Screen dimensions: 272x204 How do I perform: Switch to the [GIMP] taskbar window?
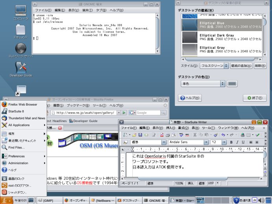point(50,200)
